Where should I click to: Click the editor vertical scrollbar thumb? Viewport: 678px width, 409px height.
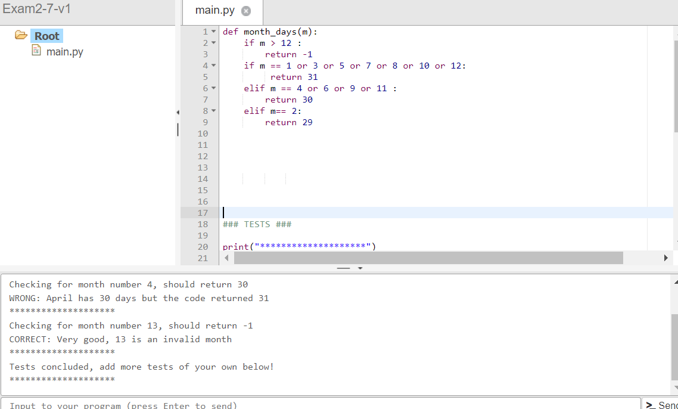click(676, 86)
